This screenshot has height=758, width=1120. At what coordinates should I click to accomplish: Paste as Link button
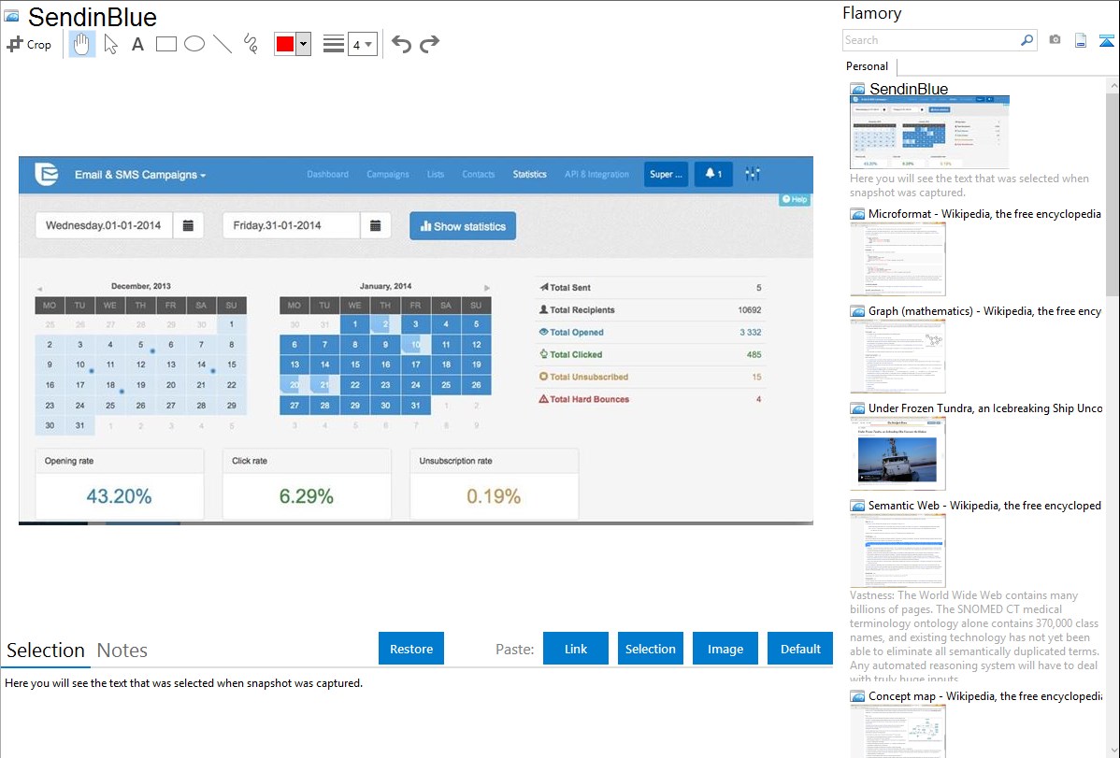coord(576,649)
